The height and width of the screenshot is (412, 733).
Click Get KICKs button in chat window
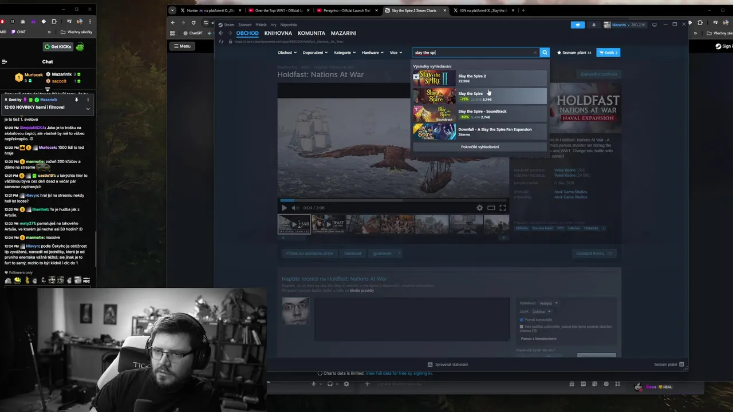pyautogui.click(x=57, y=46)
